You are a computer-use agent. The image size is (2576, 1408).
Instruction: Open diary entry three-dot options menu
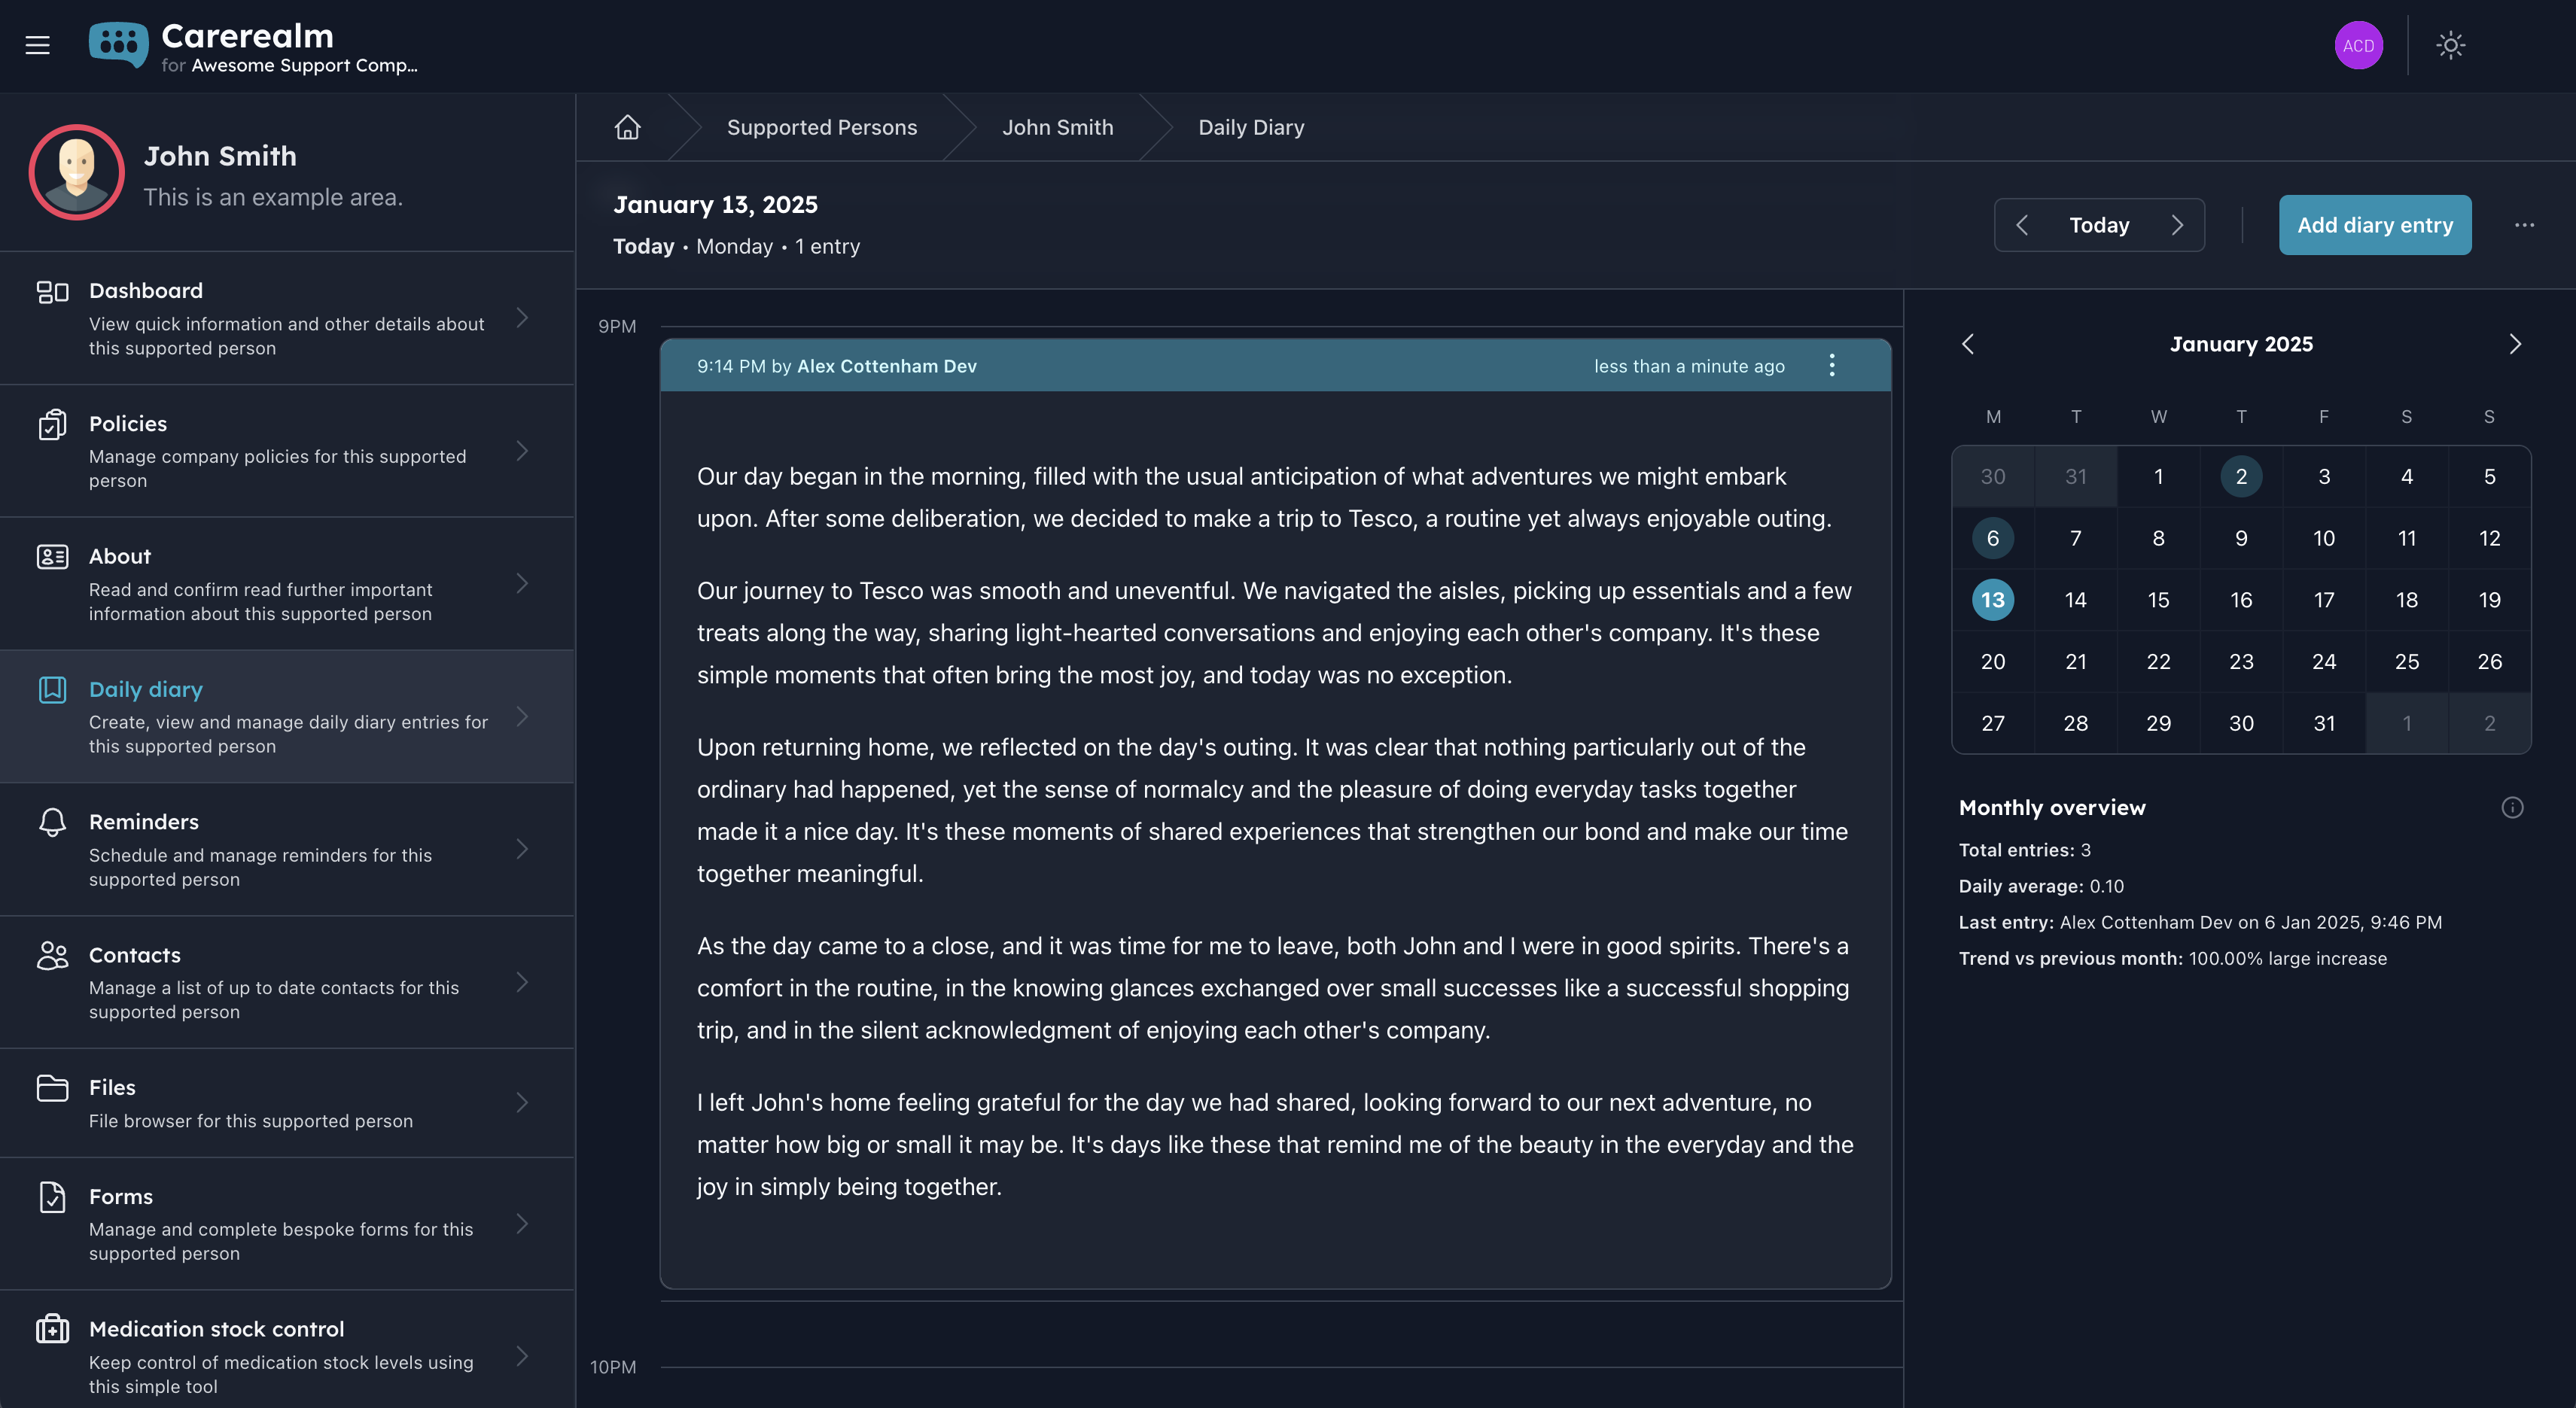pyautogui.click(x=1831, y=365)
